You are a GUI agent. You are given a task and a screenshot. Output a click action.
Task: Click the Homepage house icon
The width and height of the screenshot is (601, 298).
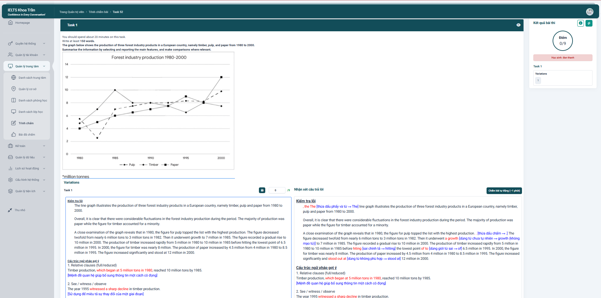pyautogui.click(x=10, y=23)
